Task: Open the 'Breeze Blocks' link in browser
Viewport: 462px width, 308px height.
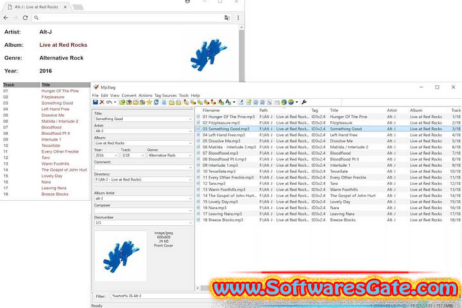Action: (55, 194)
